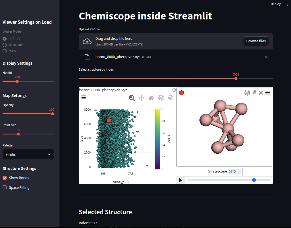Download the map as PNG
Image resolution: width=291 pixels, height=228 pixels.
pyautogui.click(x=161, y=98)
